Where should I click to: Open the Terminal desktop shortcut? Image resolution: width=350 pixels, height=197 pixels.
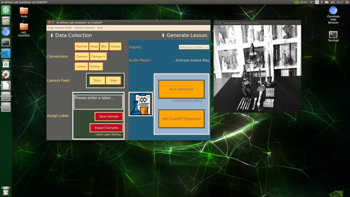[x=333, y=36]
